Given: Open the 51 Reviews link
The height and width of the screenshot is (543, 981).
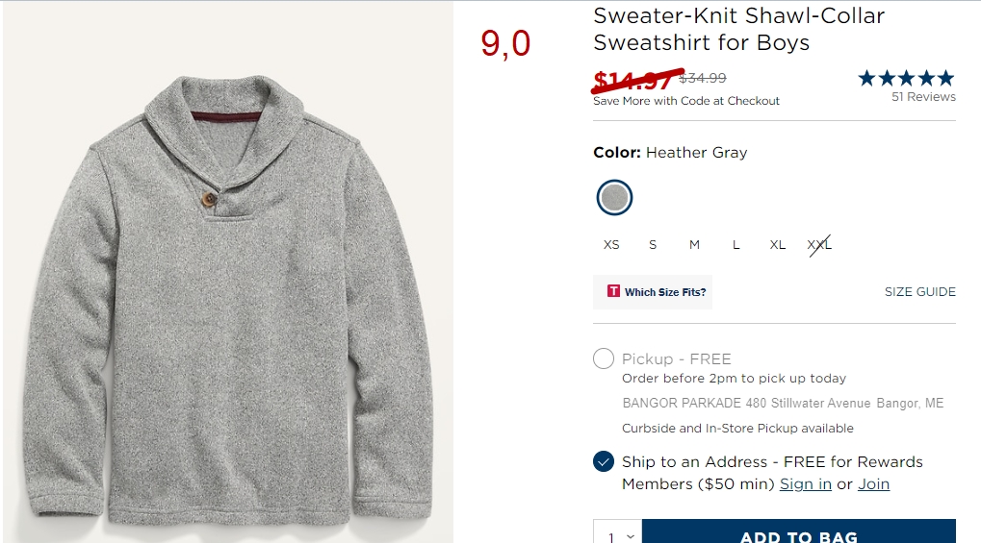Looking at the screenshot, I should tap(923, 97).
